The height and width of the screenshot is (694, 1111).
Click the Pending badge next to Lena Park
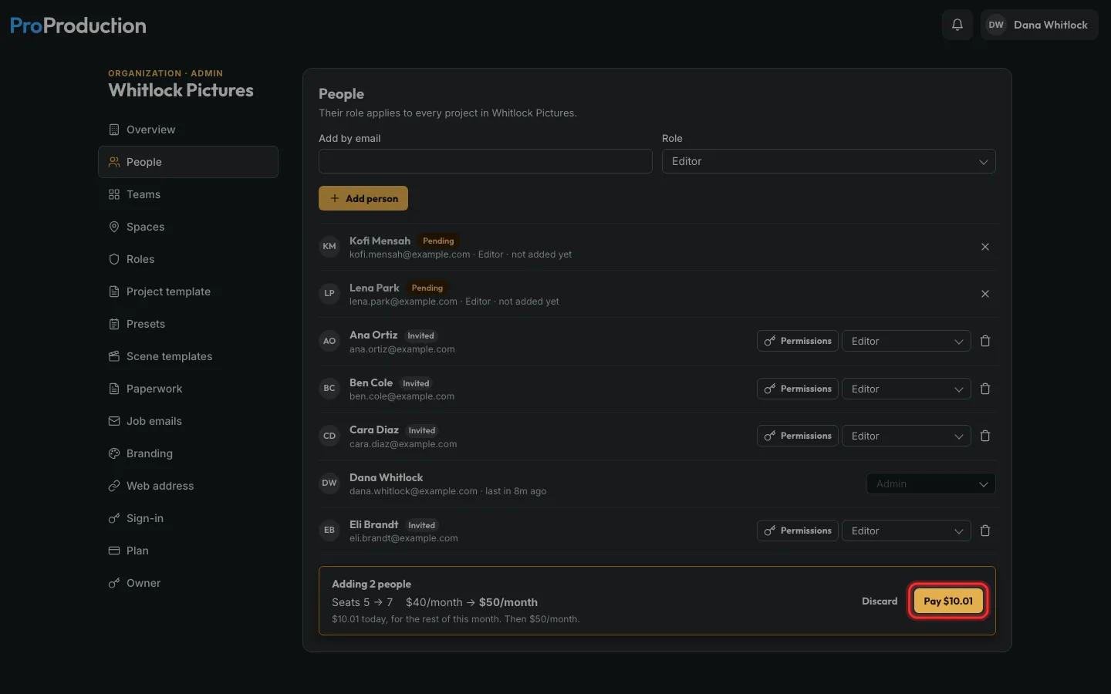click(x=427, y=288)
